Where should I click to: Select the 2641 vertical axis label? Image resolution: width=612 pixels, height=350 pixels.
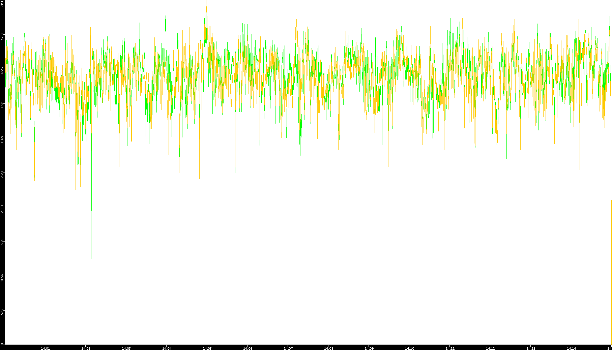click(2, 174)
